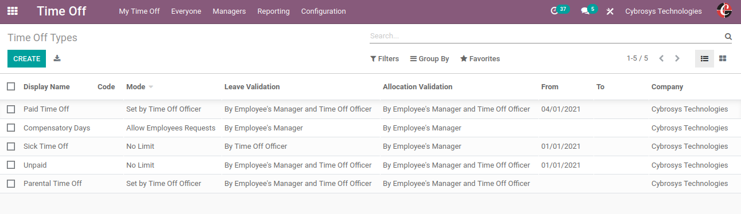Image resolution: width=741 pixels, height=214 pixels.
Task: Open the Sick Time Off record
Action: [x=46, y=146]
